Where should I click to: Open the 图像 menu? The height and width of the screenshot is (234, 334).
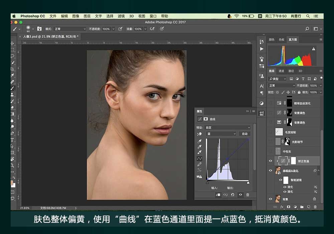pos(76,16)
